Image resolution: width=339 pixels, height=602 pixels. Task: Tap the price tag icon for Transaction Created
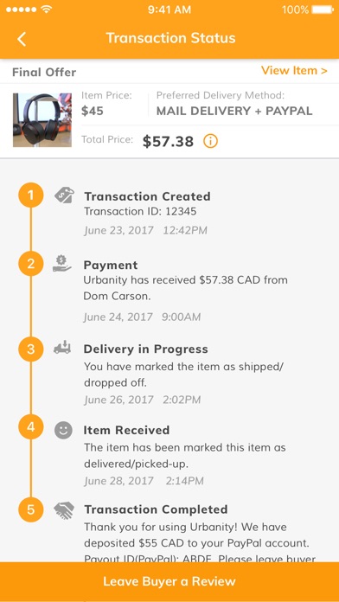[63, 195]
